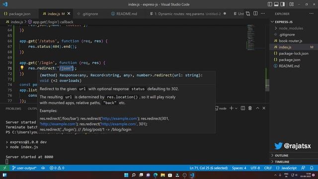Screen dimensions: 318x179
Task: Select the node terminal instance
Action: (221, 108)
